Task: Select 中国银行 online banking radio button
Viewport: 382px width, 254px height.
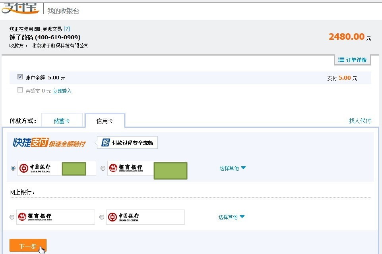Action: [102, 217]
